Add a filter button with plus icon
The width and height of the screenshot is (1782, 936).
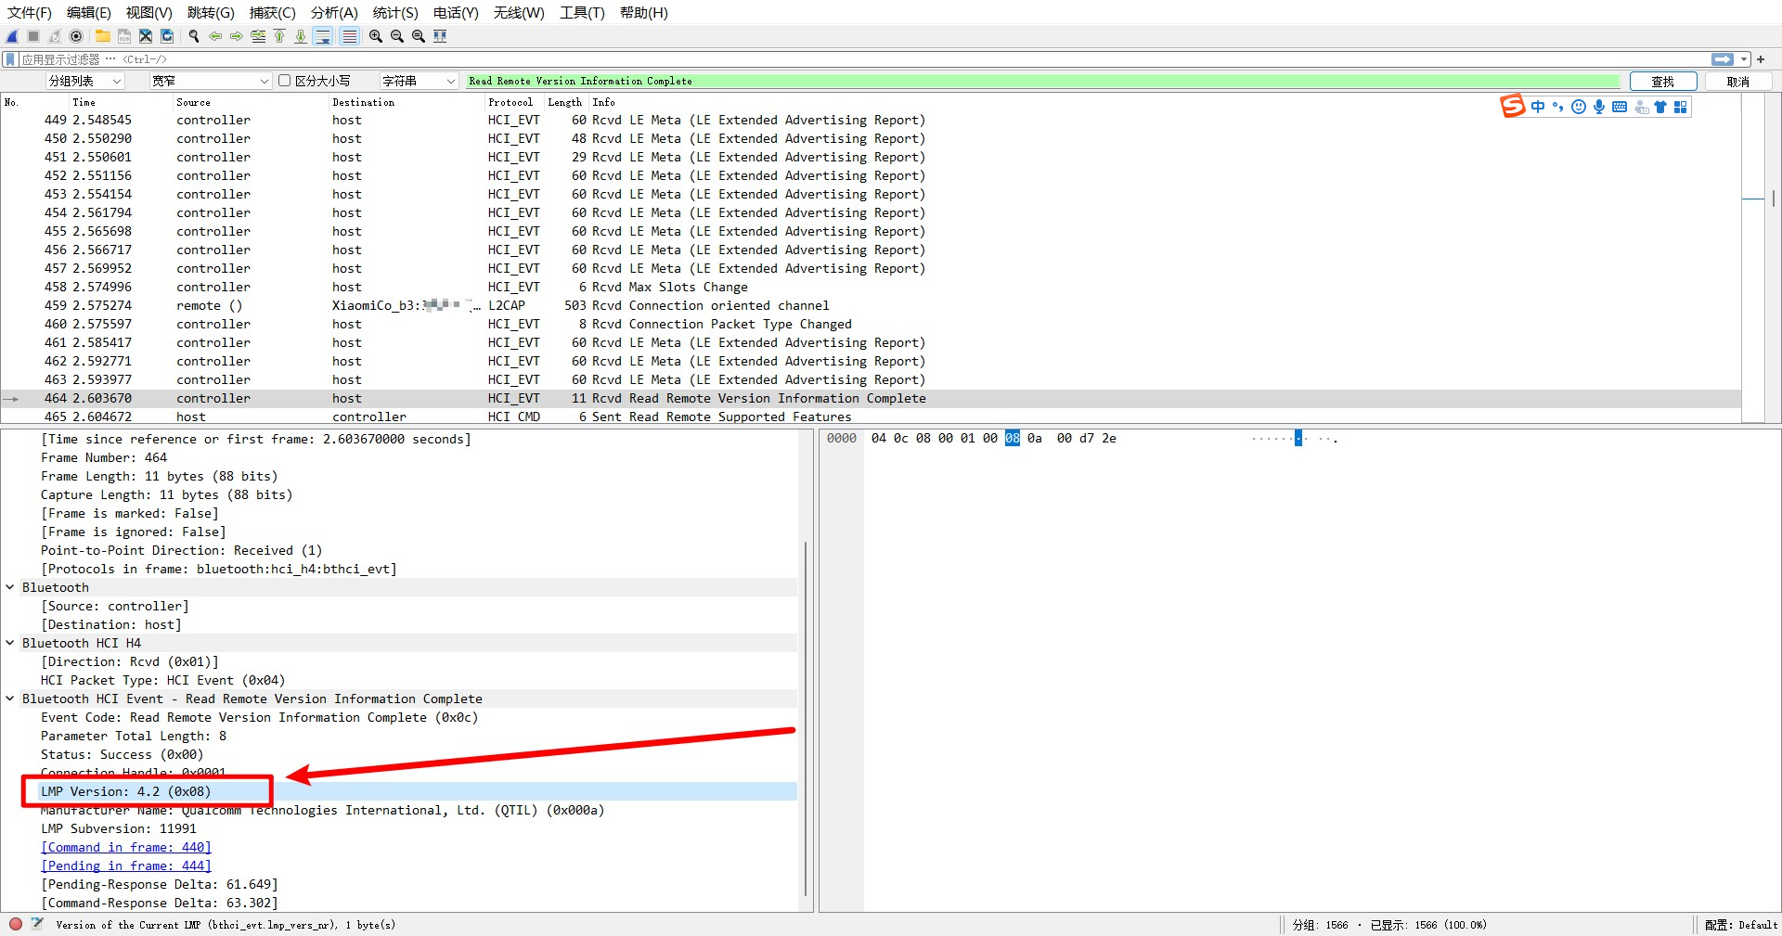[x=1761, y=59]
